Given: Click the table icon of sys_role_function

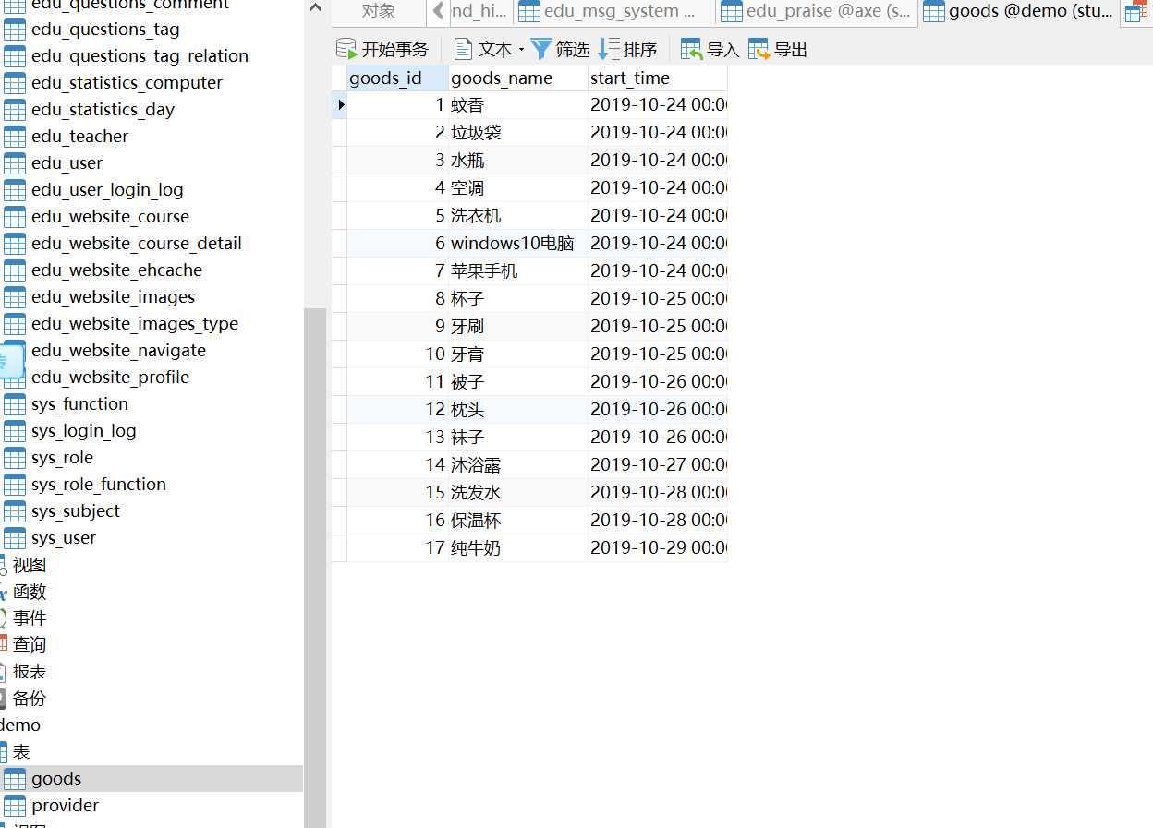Looking at the screenshot, I should tap(15, 485).
